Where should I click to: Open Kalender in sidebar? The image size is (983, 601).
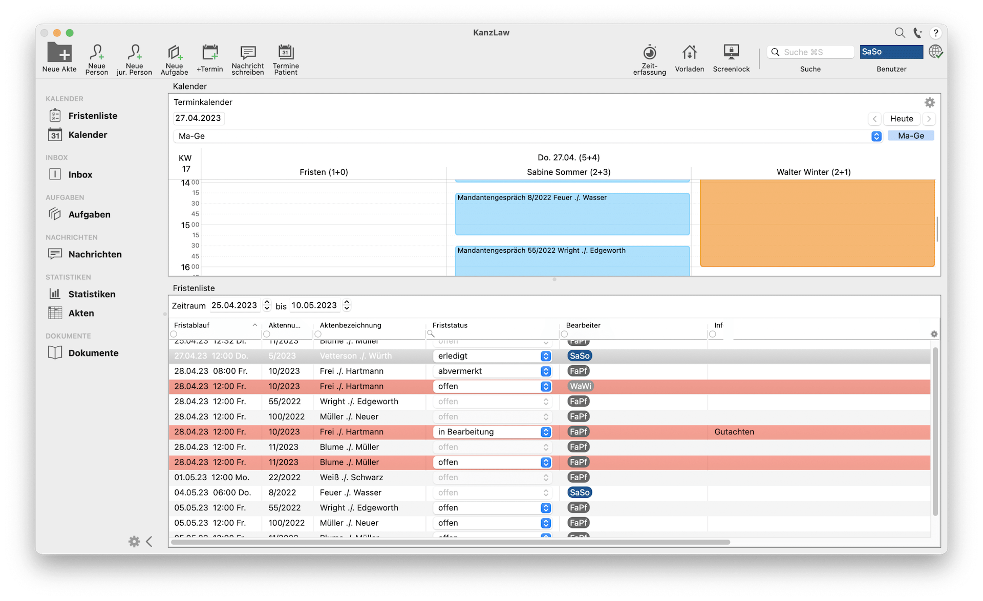pyautogui.click(x=78, y=135)
